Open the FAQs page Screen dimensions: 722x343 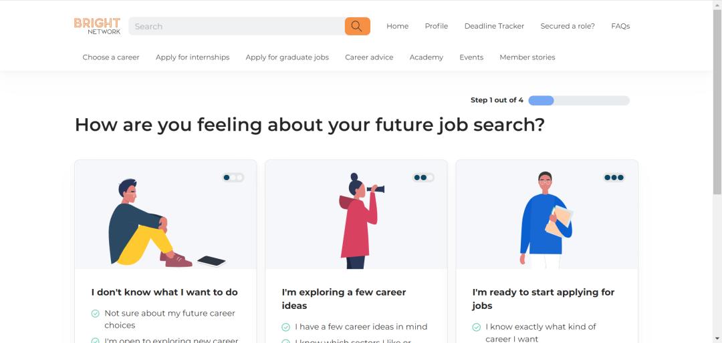pyautogui.click(x=620, y=26)
